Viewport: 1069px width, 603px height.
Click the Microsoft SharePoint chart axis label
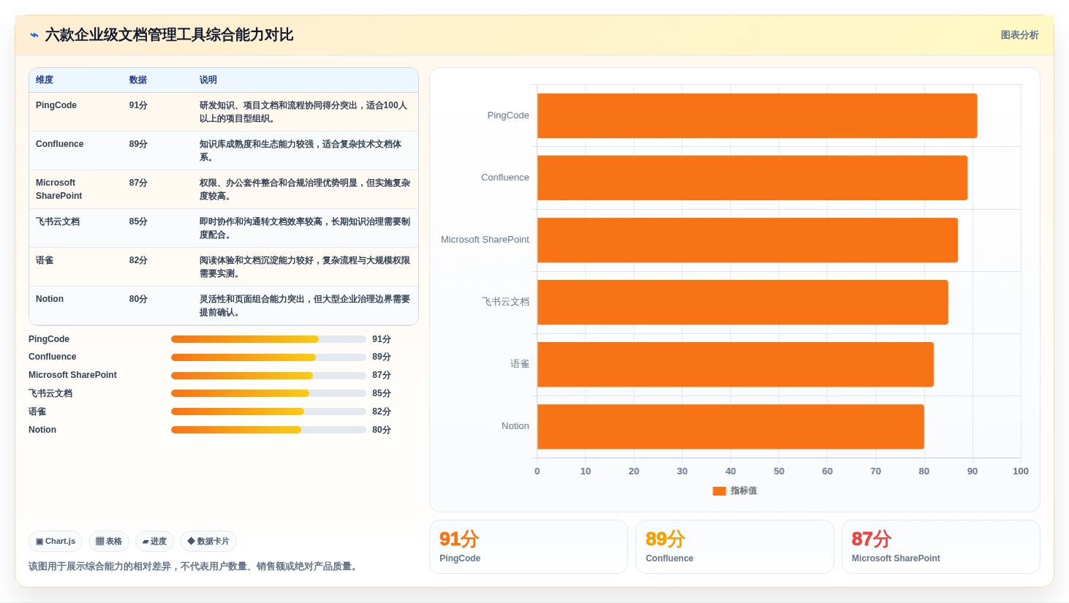[x=485, y=240]
